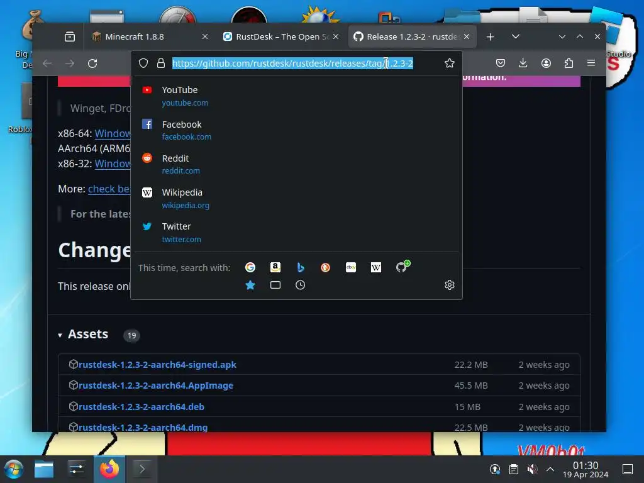Click the Firefox View icon in tab bar
Image resolution: width=644 pixels, height=483 pixels.
[x=70, y=37]
